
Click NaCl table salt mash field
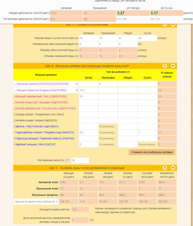[x=88, y=114]
